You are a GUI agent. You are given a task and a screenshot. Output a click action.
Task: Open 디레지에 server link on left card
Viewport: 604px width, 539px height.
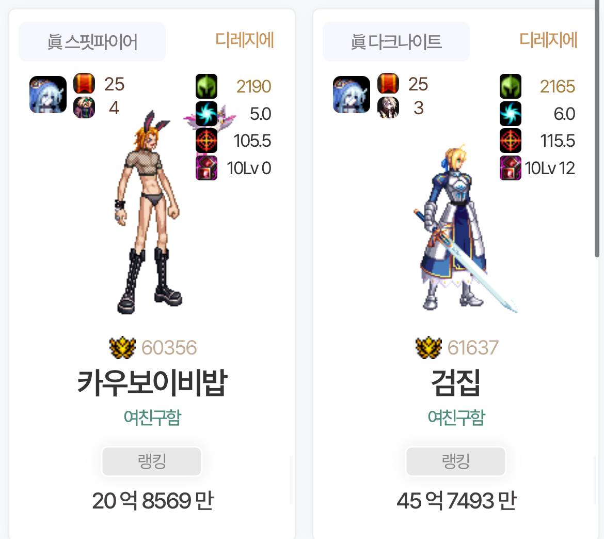pos(244,40)
